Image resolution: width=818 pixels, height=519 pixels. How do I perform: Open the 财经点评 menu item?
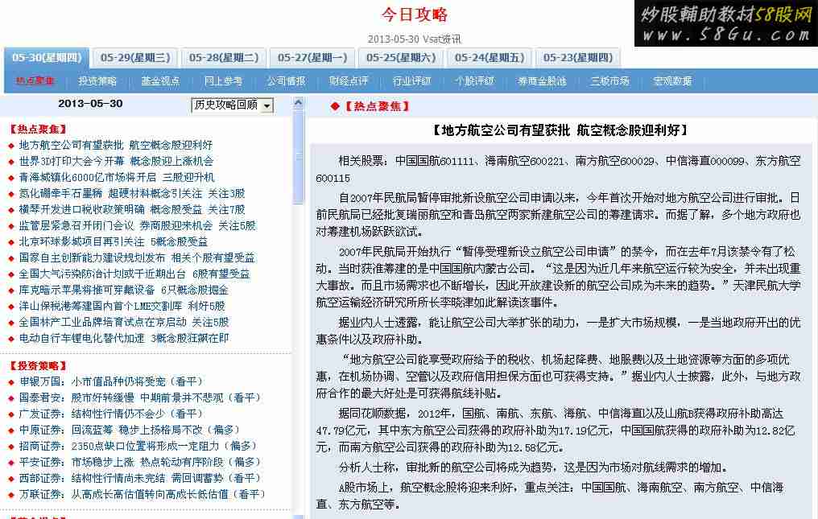349,80
